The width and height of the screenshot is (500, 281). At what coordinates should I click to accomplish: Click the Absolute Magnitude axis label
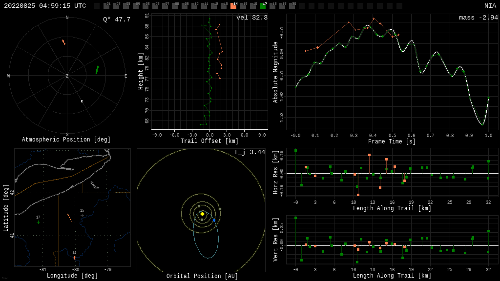click(275, 72)
